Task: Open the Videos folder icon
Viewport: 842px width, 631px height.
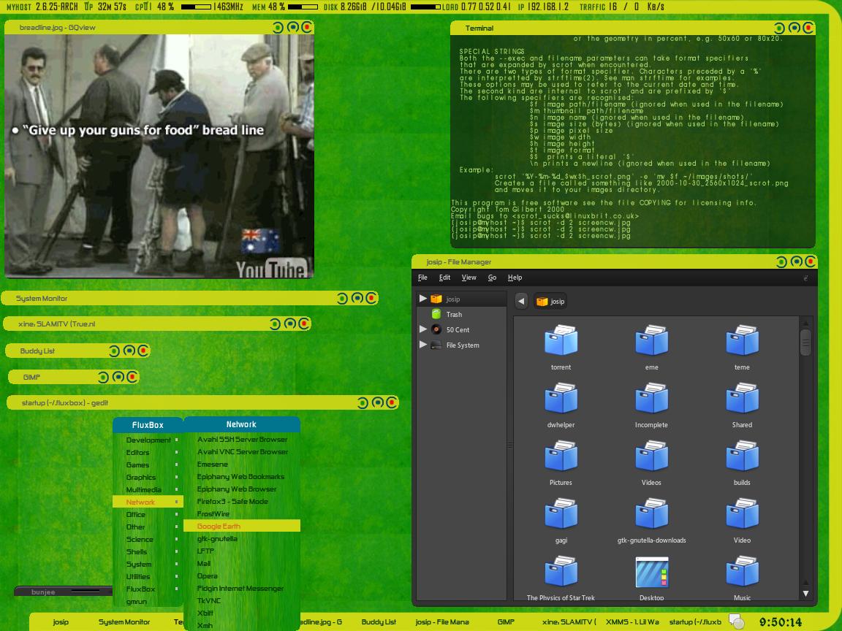Action: point(651,456)
